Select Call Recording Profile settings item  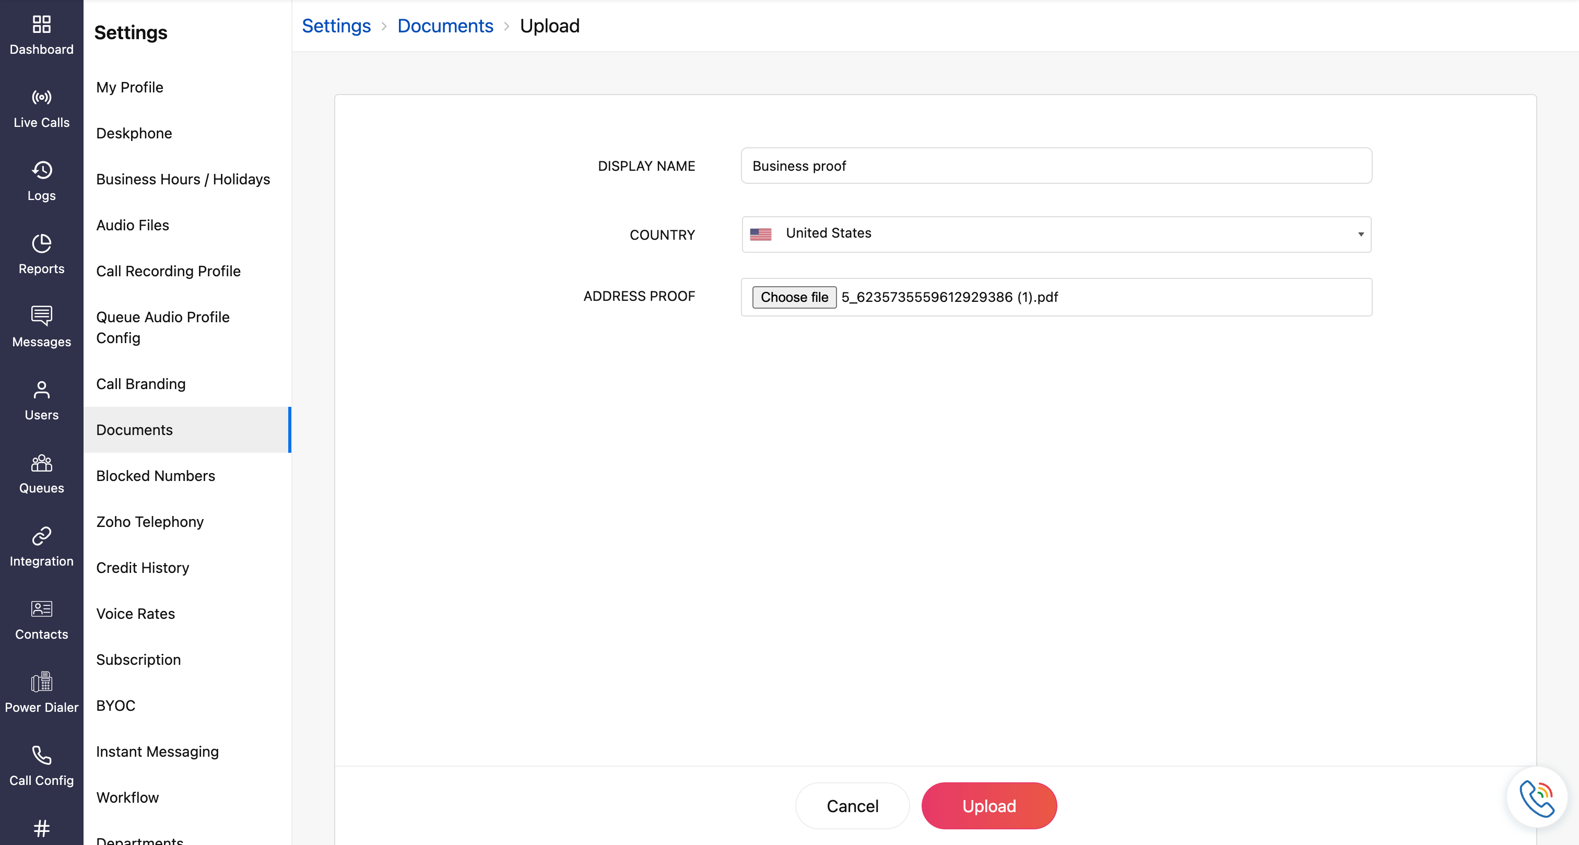click(x=168, y=271)
